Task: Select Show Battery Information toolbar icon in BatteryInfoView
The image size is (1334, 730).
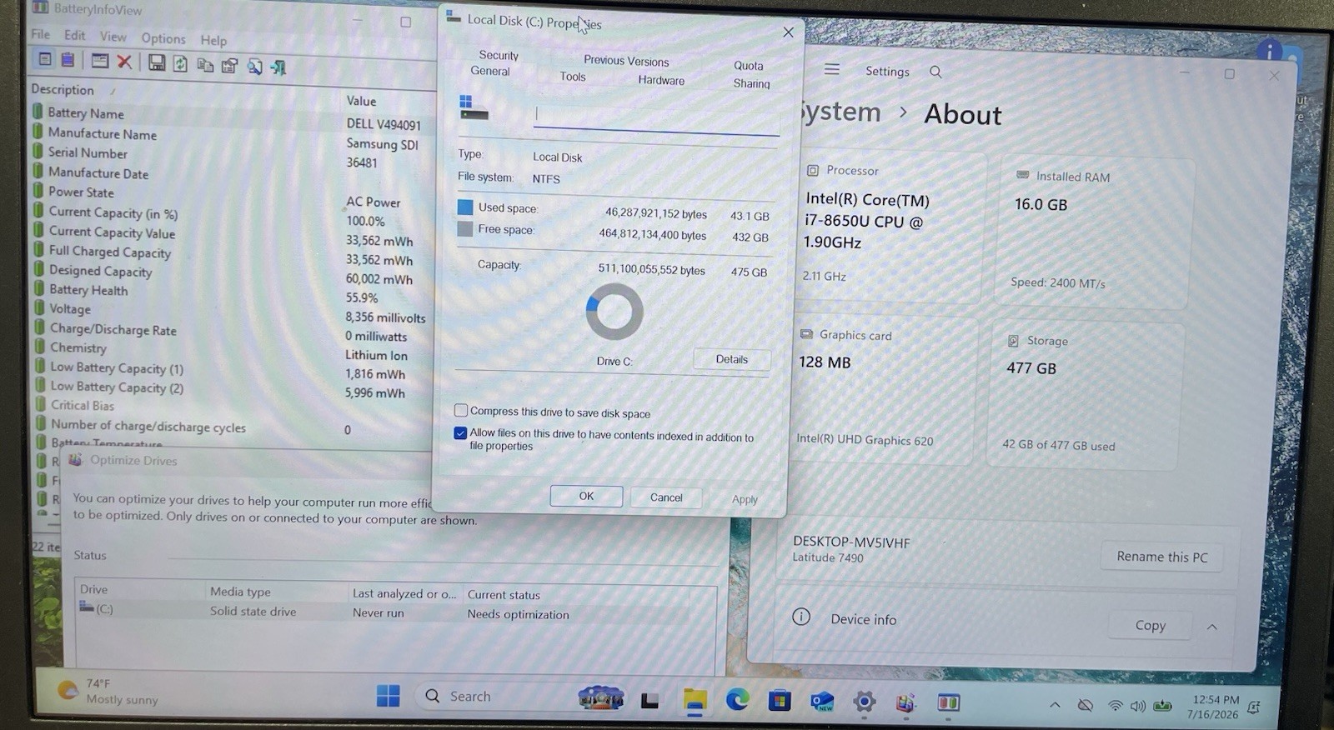Action: tap(46, 59)
